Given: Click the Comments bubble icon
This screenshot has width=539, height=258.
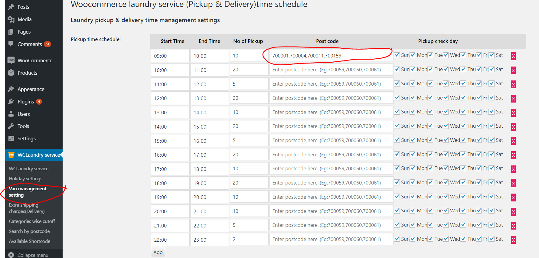Looking at the screenshot, I should 11,44.
